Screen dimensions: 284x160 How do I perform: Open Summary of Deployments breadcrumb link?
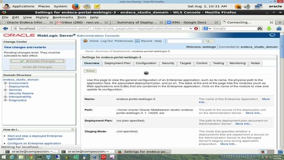click(x=113, y=52)
